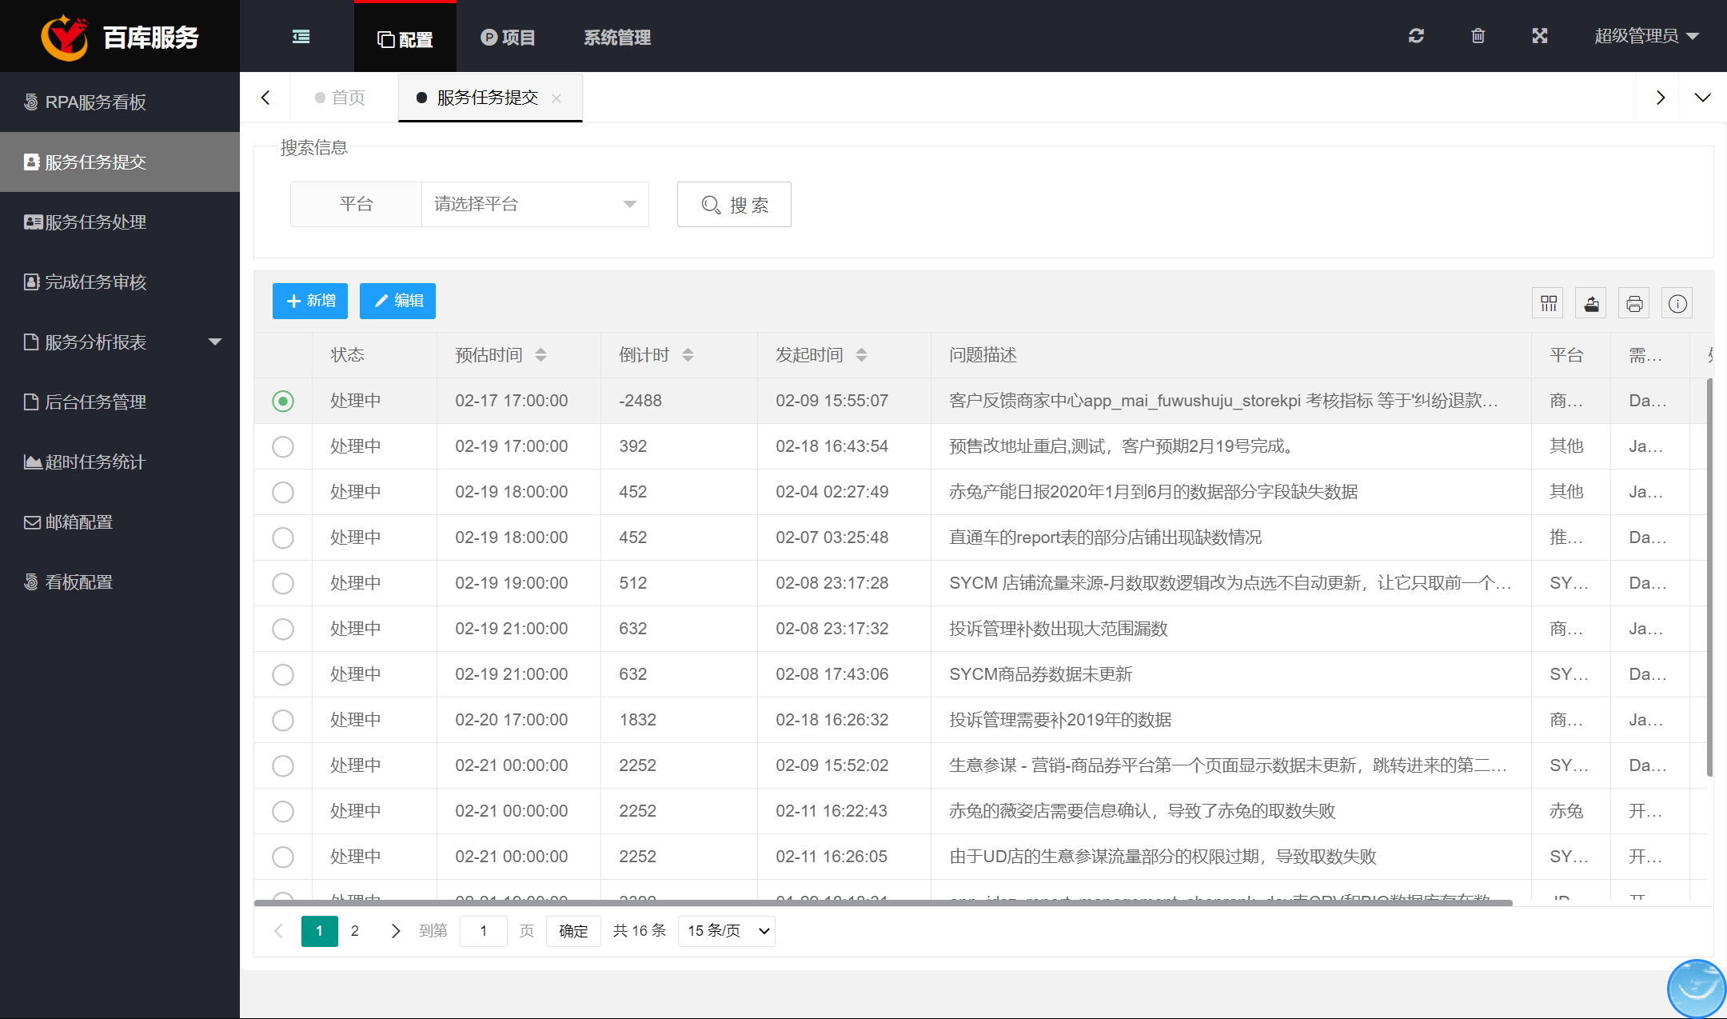Select the radio for the 392 countdown row
This screenshot has width=1727, height=1019.
(283, 446)
